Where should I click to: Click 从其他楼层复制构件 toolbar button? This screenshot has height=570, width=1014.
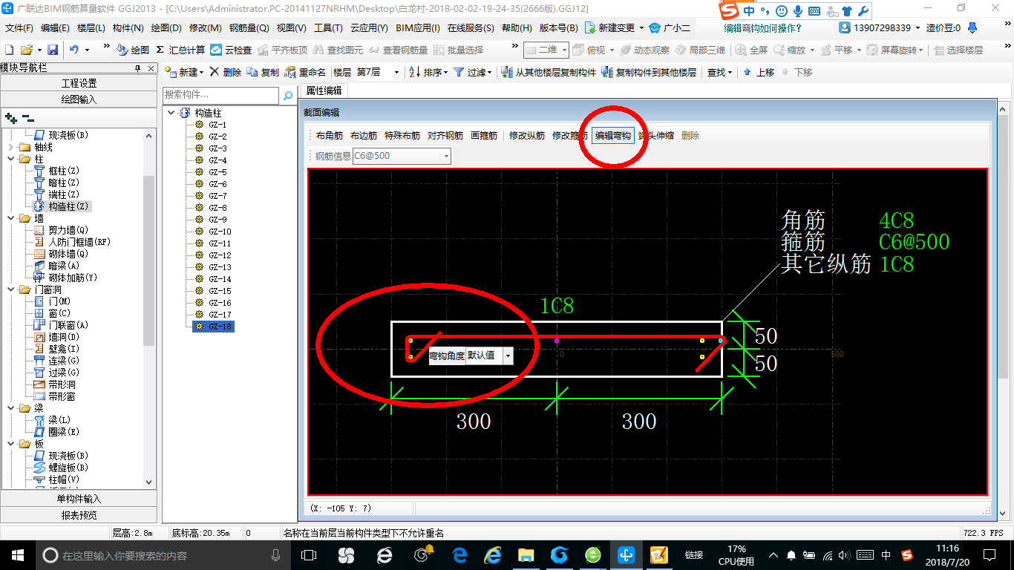pyautogui.click(x=549, y=72)
